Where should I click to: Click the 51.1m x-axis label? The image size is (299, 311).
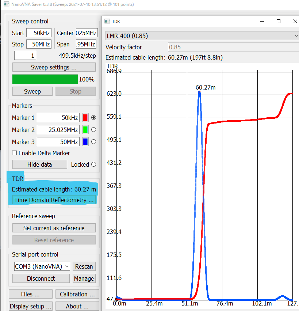[190, 303]
